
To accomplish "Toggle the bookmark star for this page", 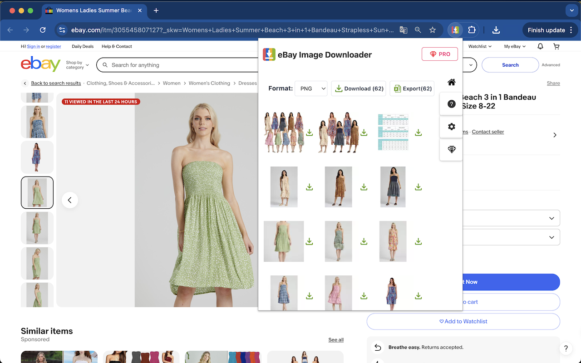I will 433,29.
